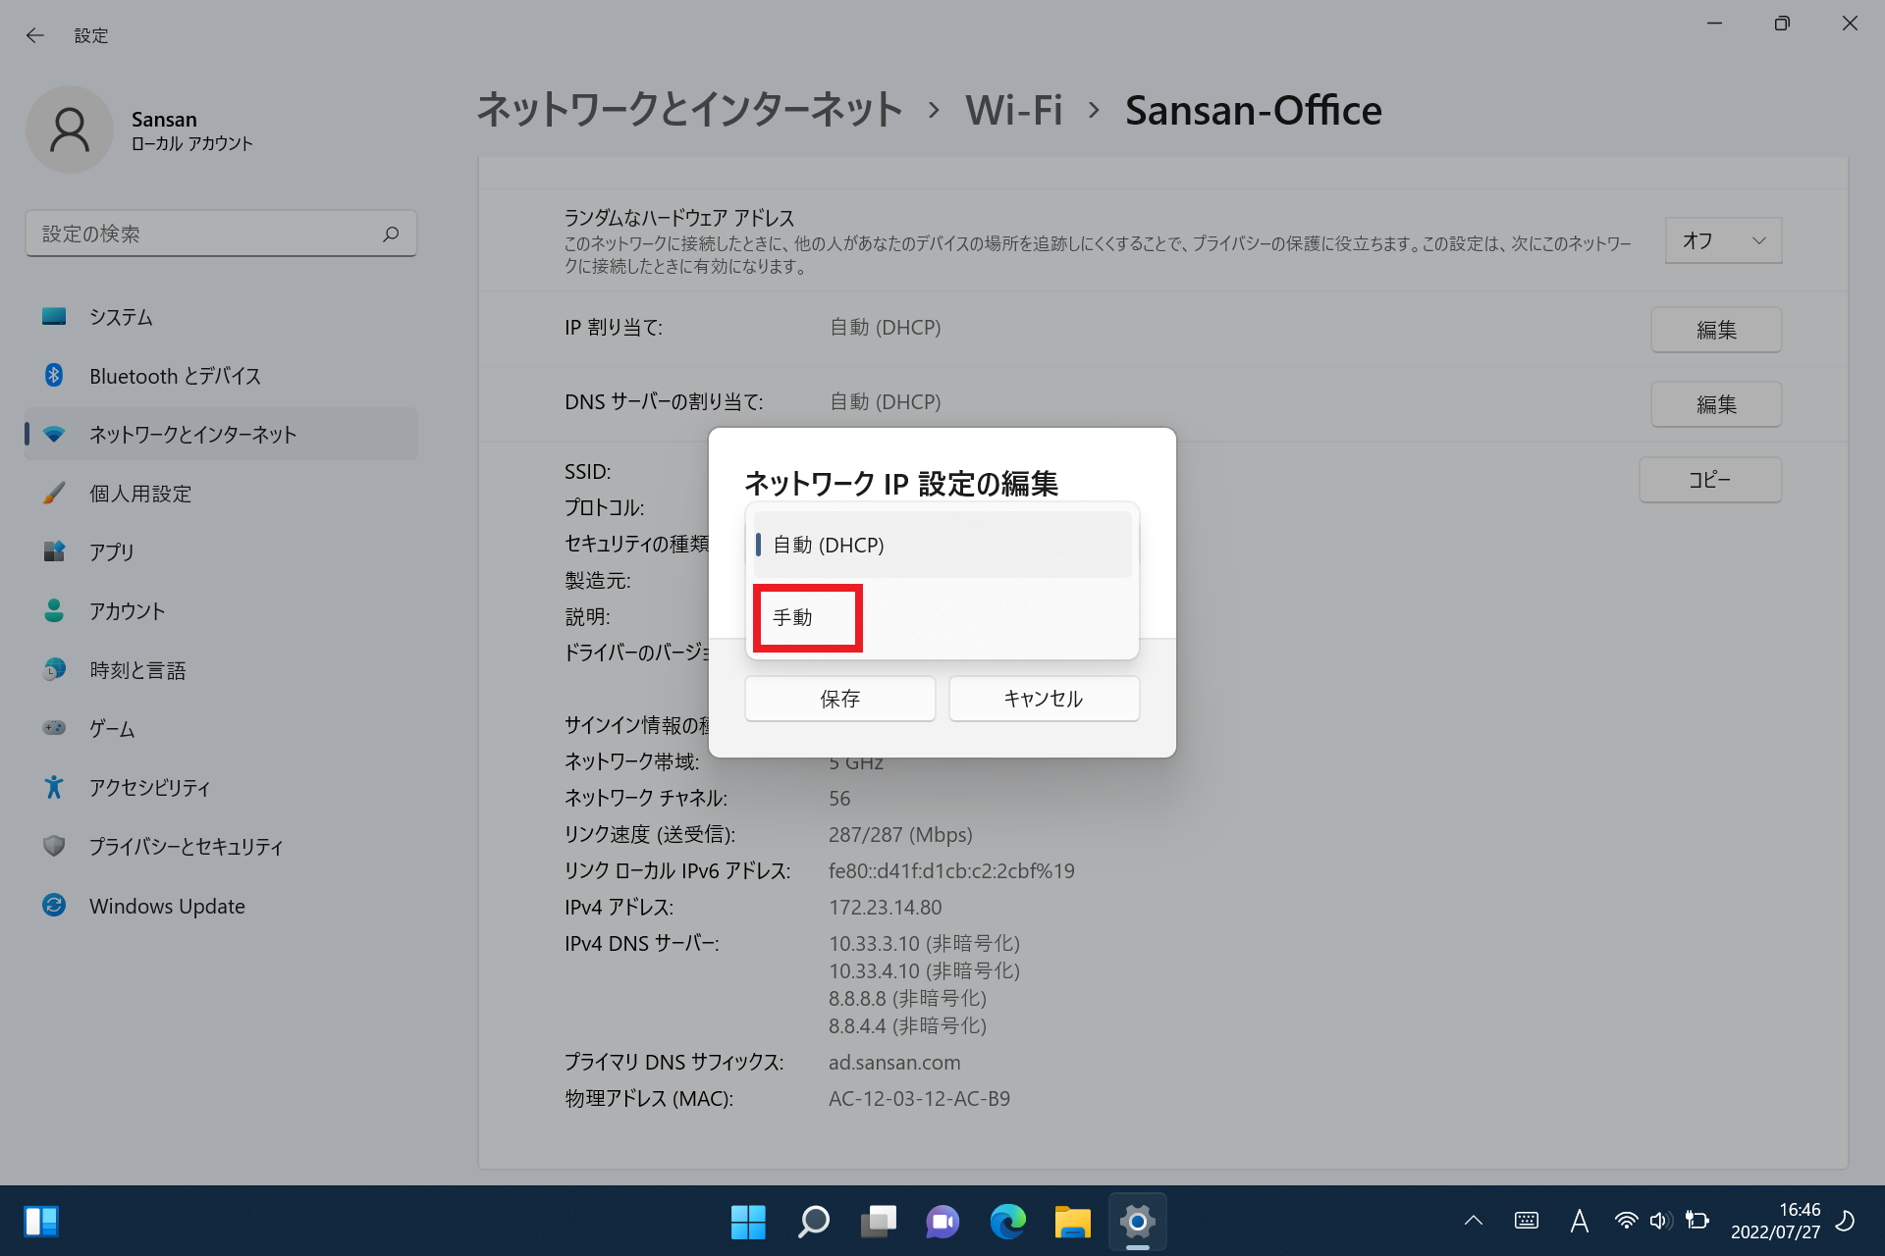Click the volume speaker tray icon
The height and width of the screenshot is (1256, 1885).
pyautogui.click(x=1660, y=1221)
